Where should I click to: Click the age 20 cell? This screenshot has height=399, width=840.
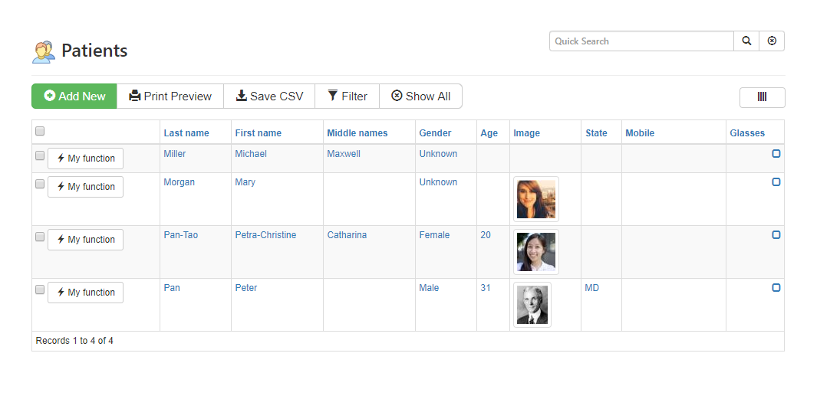tap(486, 235)
